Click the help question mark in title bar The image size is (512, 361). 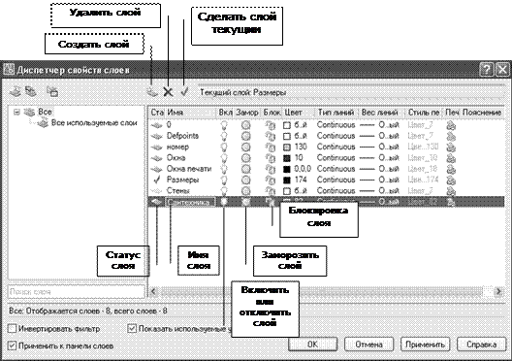487,69
